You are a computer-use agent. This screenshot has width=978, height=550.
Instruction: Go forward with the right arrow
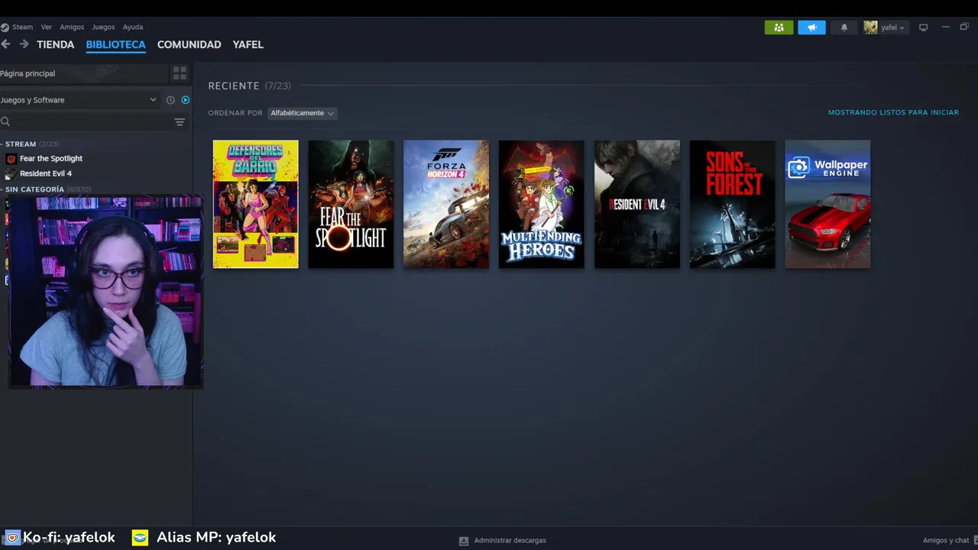(24, 44)
